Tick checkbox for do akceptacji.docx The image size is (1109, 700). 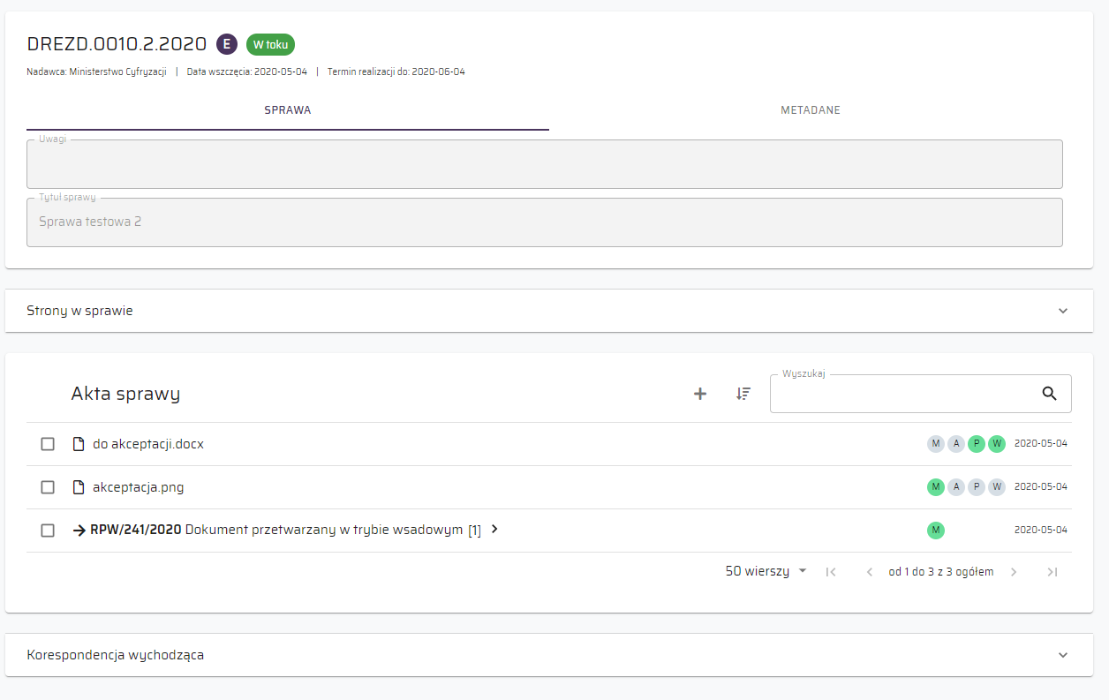[48, 444]
